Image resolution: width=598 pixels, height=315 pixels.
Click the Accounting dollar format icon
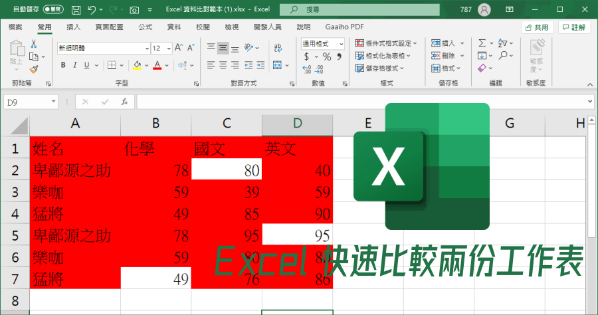pos(306,57)
